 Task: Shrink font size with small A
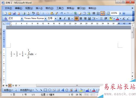click(x=128, y=19)
